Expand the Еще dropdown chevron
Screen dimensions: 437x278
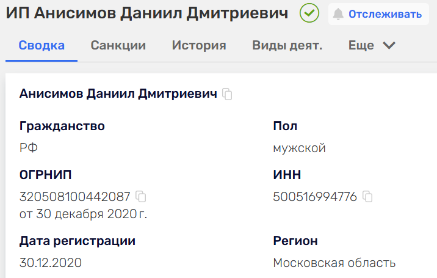[389, 45]
